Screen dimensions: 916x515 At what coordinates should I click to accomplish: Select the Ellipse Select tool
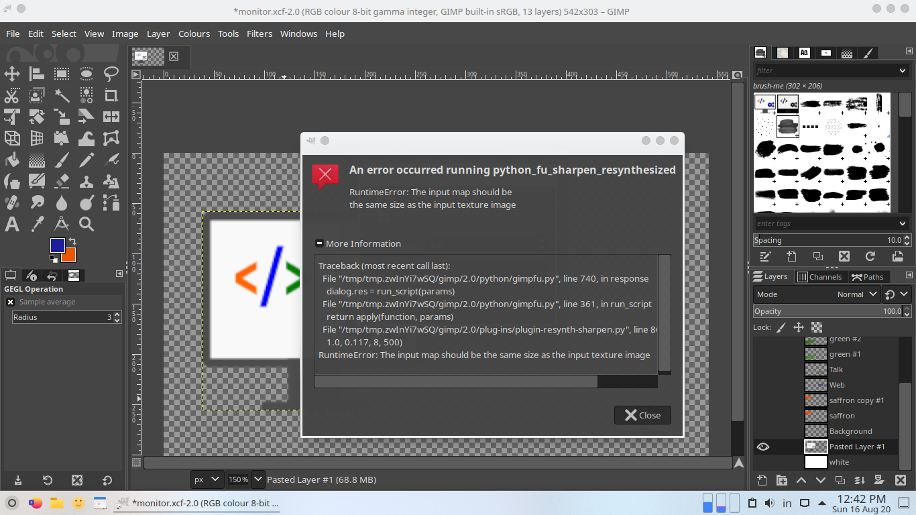(87, 74)
